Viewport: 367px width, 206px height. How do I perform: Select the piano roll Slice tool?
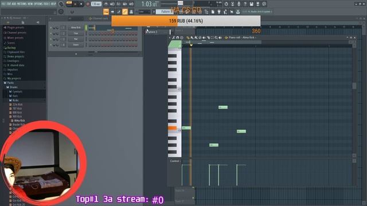coord(208,38)
